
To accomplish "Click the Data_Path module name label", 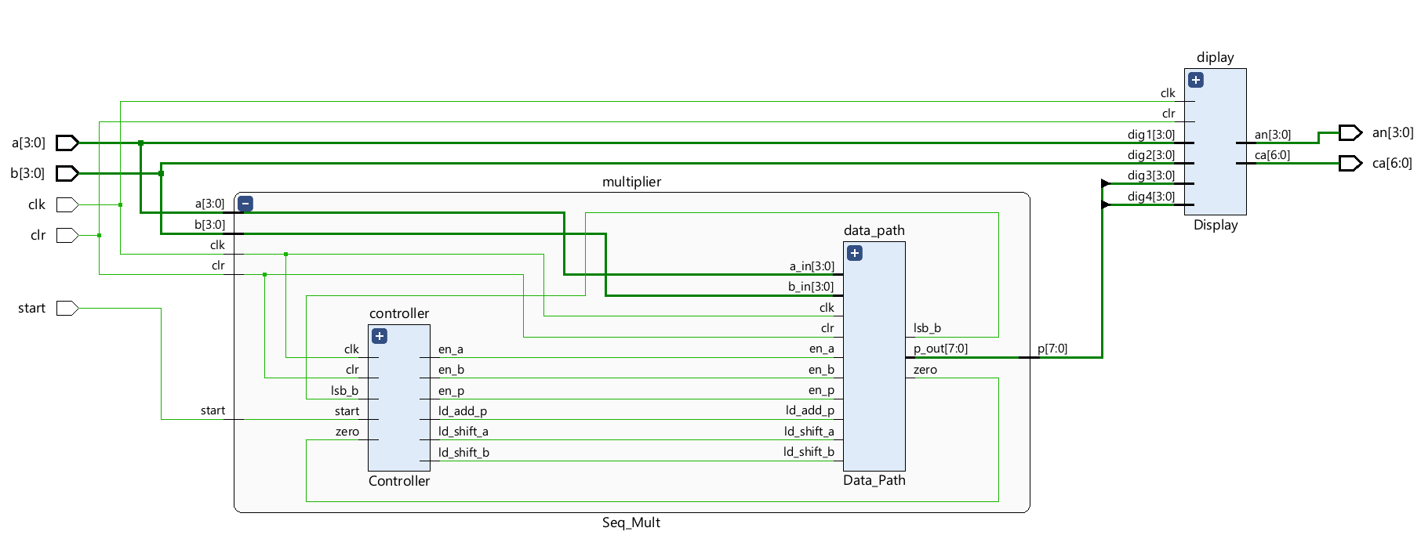I will [874, 480].
